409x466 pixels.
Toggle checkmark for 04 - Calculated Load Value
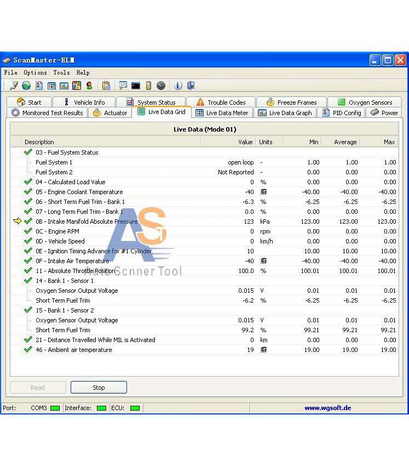pos(28,181)
